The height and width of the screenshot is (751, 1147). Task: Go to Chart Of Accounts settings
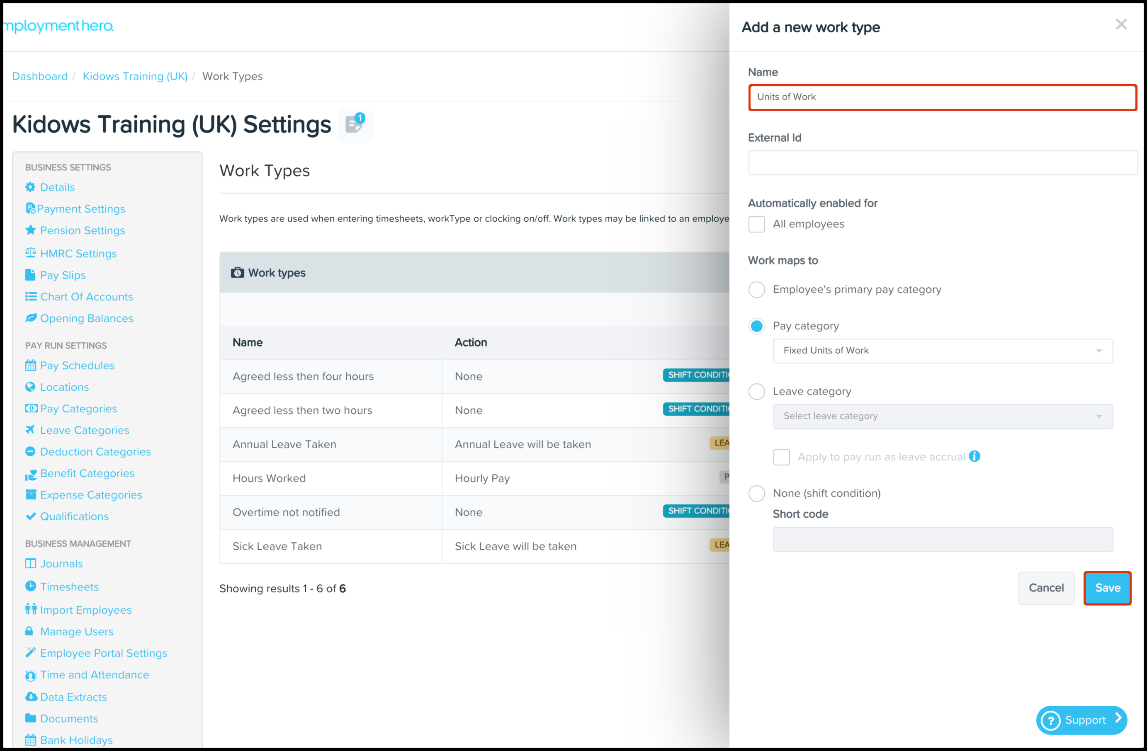tap(86, 297)
